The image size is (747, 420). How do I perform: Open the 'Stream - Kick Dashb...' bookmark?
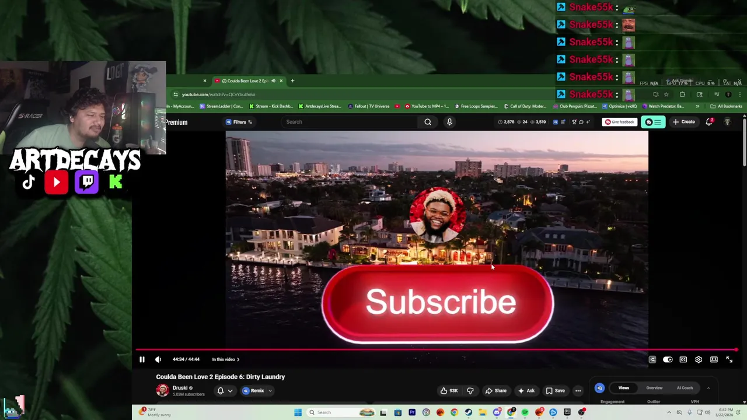(271, 106)
